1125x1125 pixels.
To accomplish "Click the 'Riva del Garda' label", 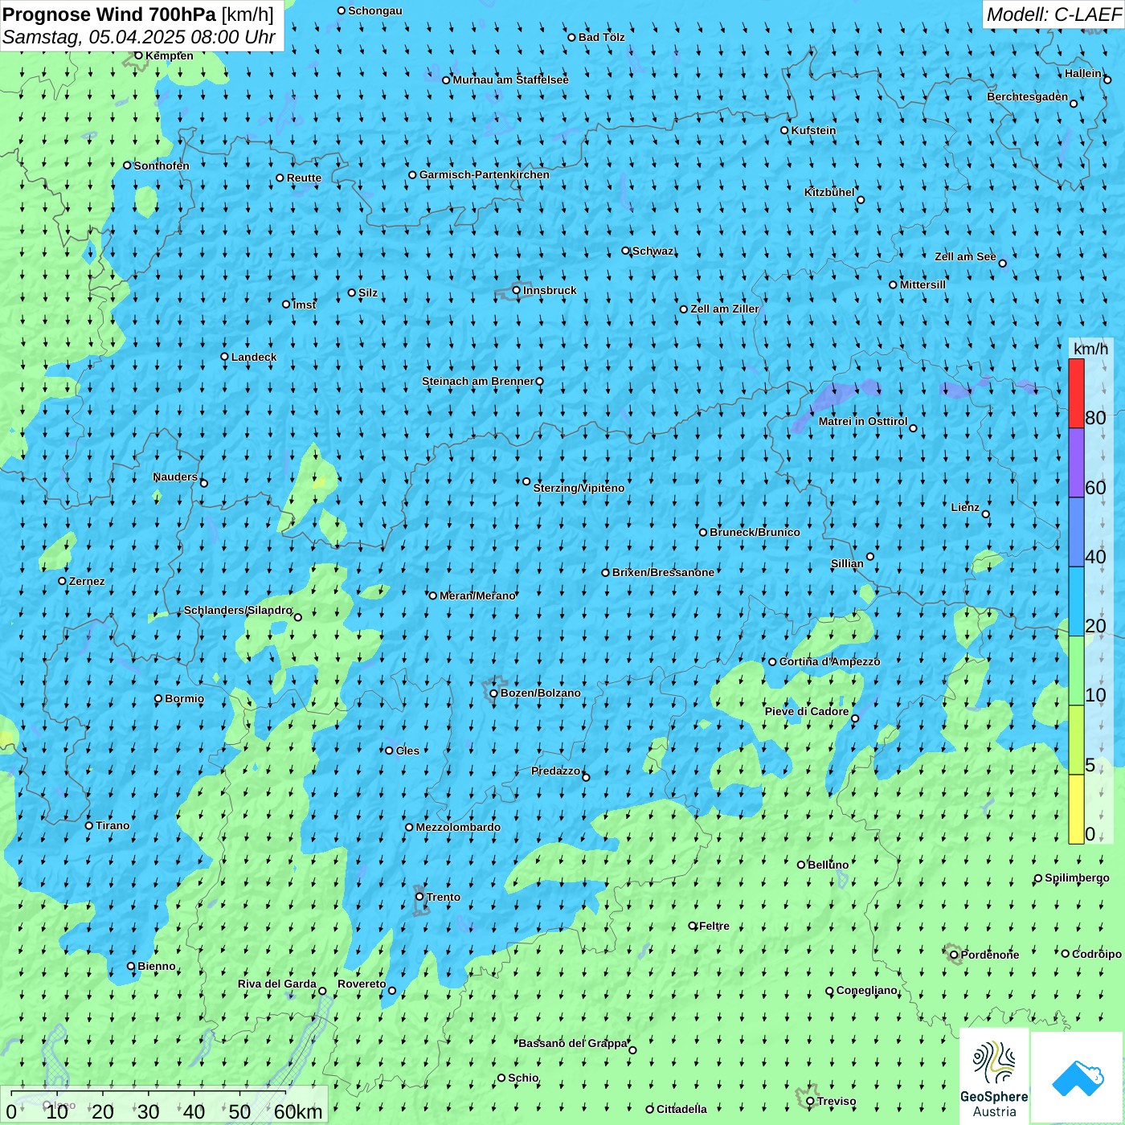I will coord(277,984).
